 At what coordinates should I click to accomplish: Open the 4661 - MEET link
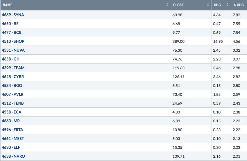point(13,139)
